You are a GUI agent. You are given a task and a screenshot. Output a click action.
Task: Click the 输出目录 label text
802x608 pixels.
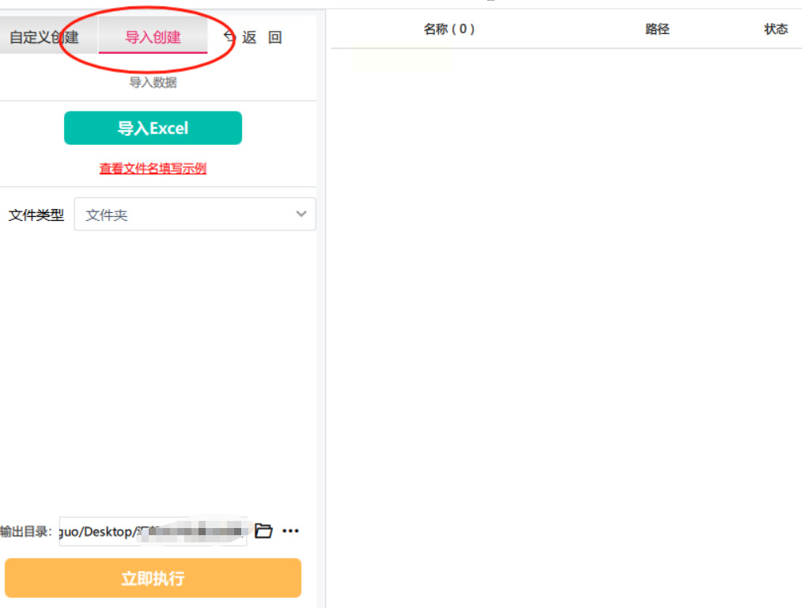point(26,531)
